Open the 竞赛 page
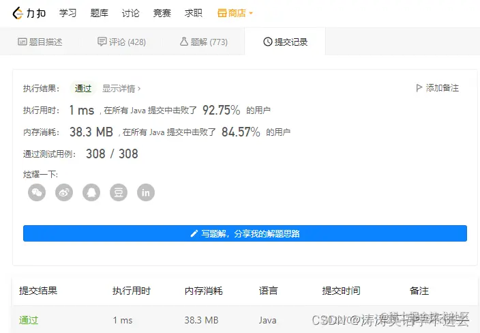Viewport: 480px width, 333px height. [x=162, y=13]
